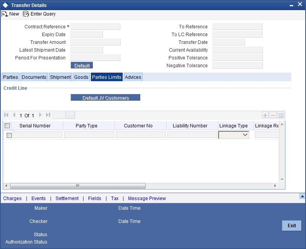This screenshot has height=249, width=306.
Task: Click the Positive Tolerance field
Action: 238,58
